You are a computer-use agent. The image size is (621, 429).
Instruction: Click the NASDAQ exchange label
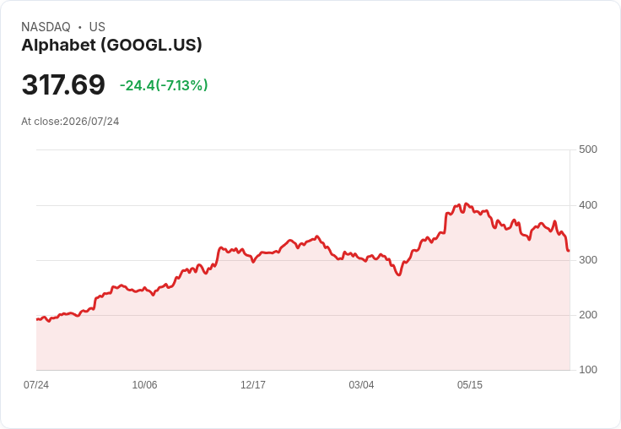coord(46,27)
